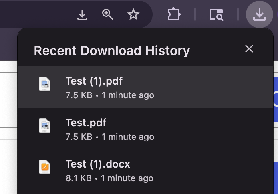The image size is (278, 194).
Task: Open the Test (1).docx download
Action: click(x=145, y=170)
